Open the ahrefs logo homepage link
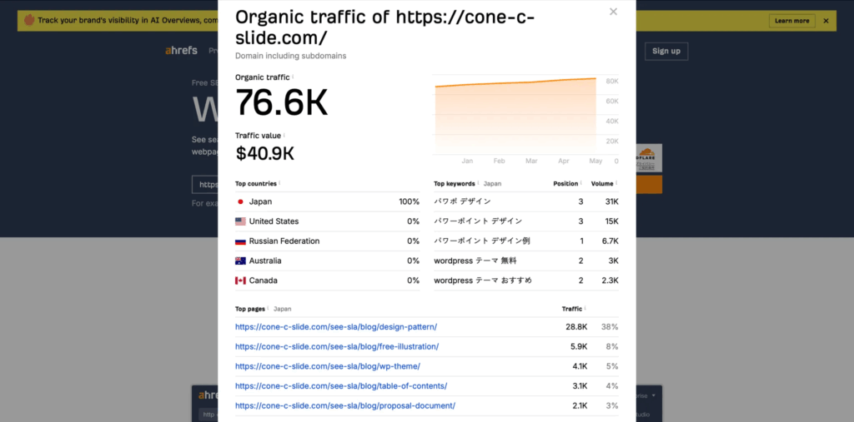Viewport: 854px width, 422px height. click(x=181, y=51)
